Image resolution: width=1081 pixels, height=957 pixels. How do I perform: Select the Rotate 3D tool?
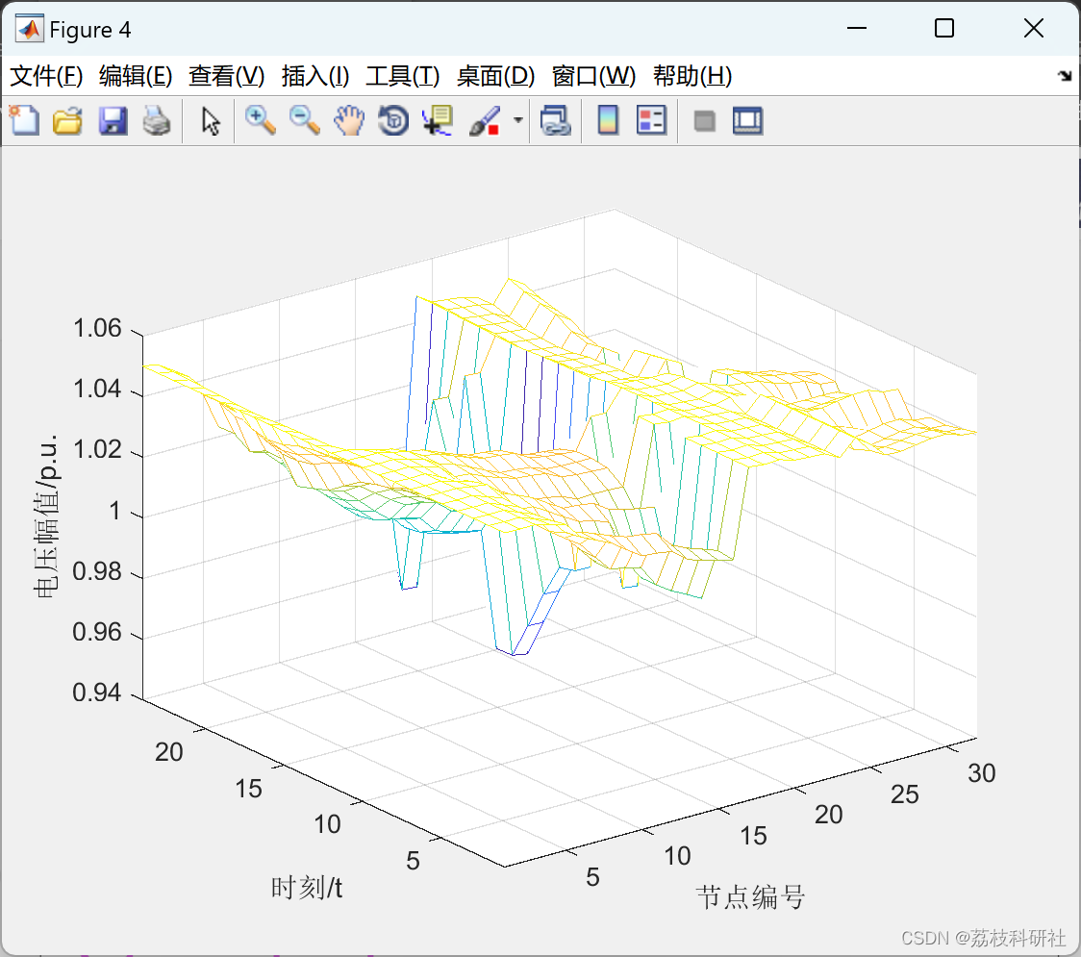393,120
